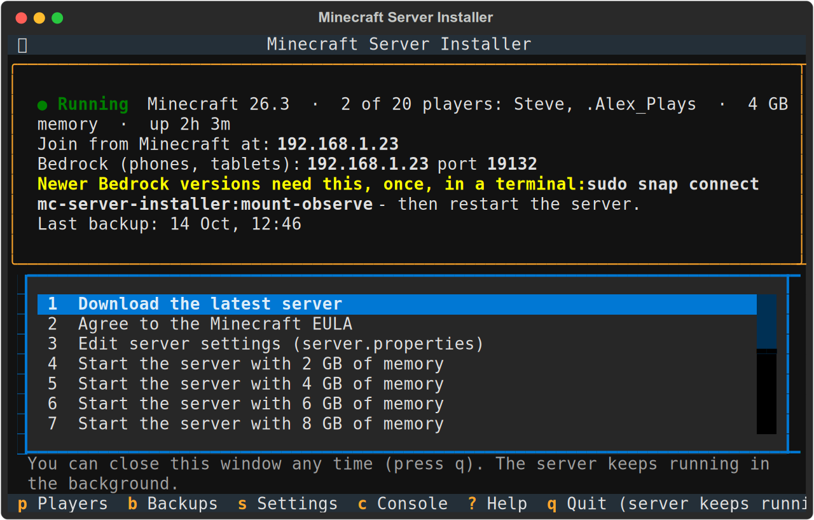Screen dimensions: 814x520
Task: Choose "Agree to the Minecraft EULA"
Action: pos(397,324)
